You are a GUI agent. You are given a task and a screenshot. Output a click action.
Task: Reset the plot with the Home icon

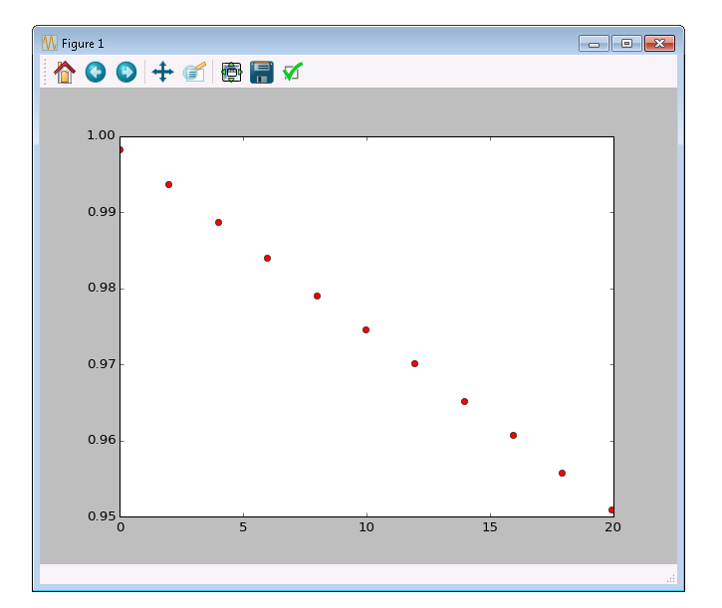(x=65, y=73)
